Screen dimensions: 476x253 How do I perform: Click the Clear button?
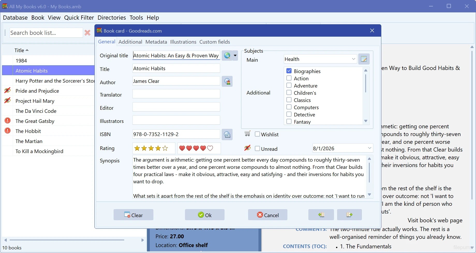coord(133,215)
